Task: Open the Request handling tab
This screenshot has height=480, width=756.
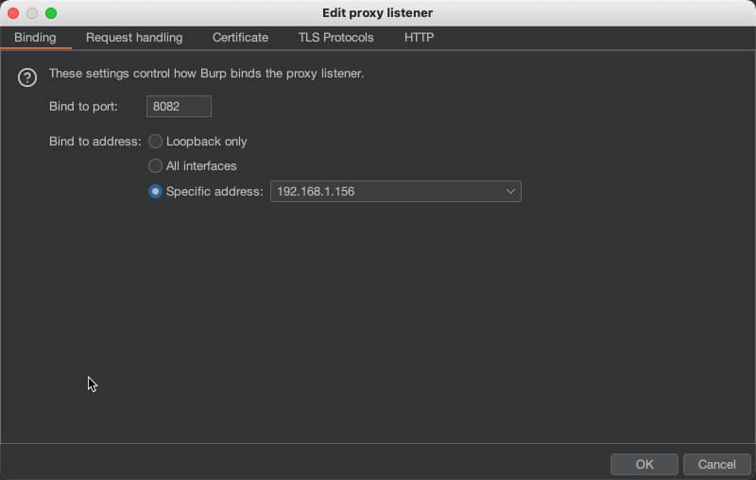Action: click(x=134, y=38)
